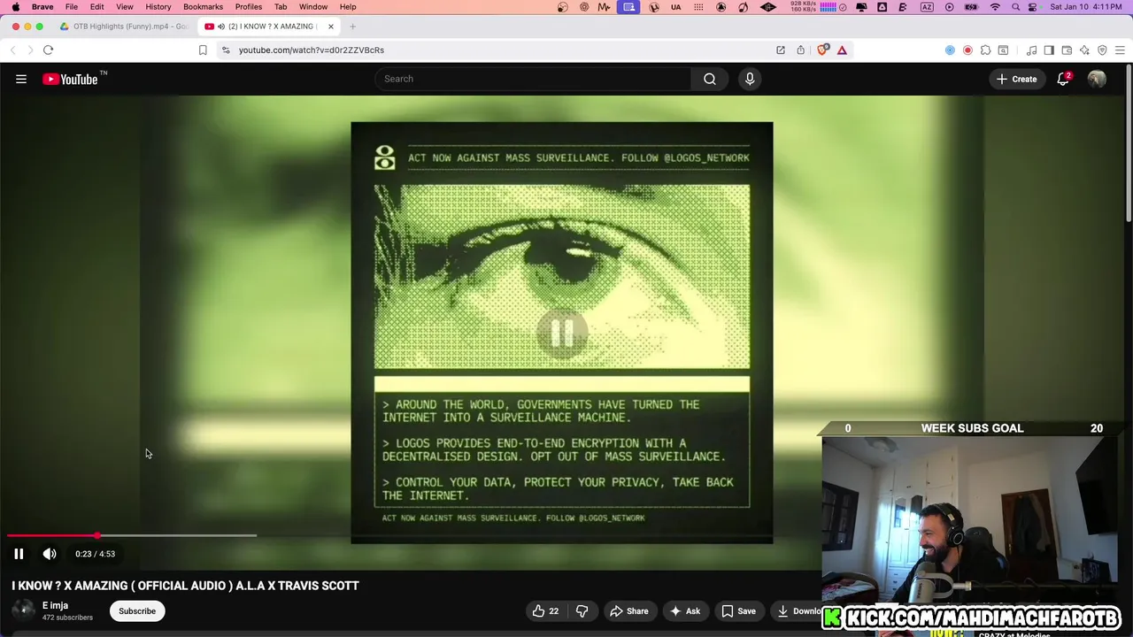Open the Window menu
The image size is (1133, 637).
313,7
